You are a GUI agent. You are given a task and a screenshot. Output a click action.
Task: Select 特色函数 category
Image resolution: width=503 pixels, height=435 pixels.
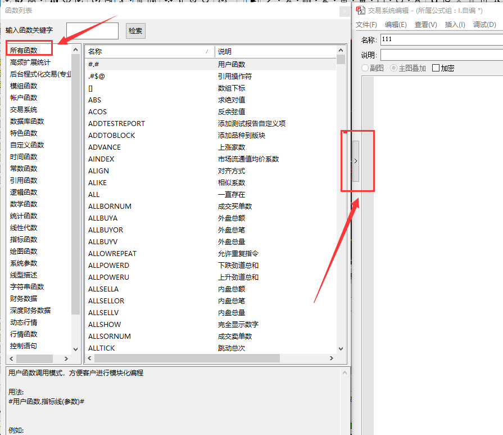(24, 133)
